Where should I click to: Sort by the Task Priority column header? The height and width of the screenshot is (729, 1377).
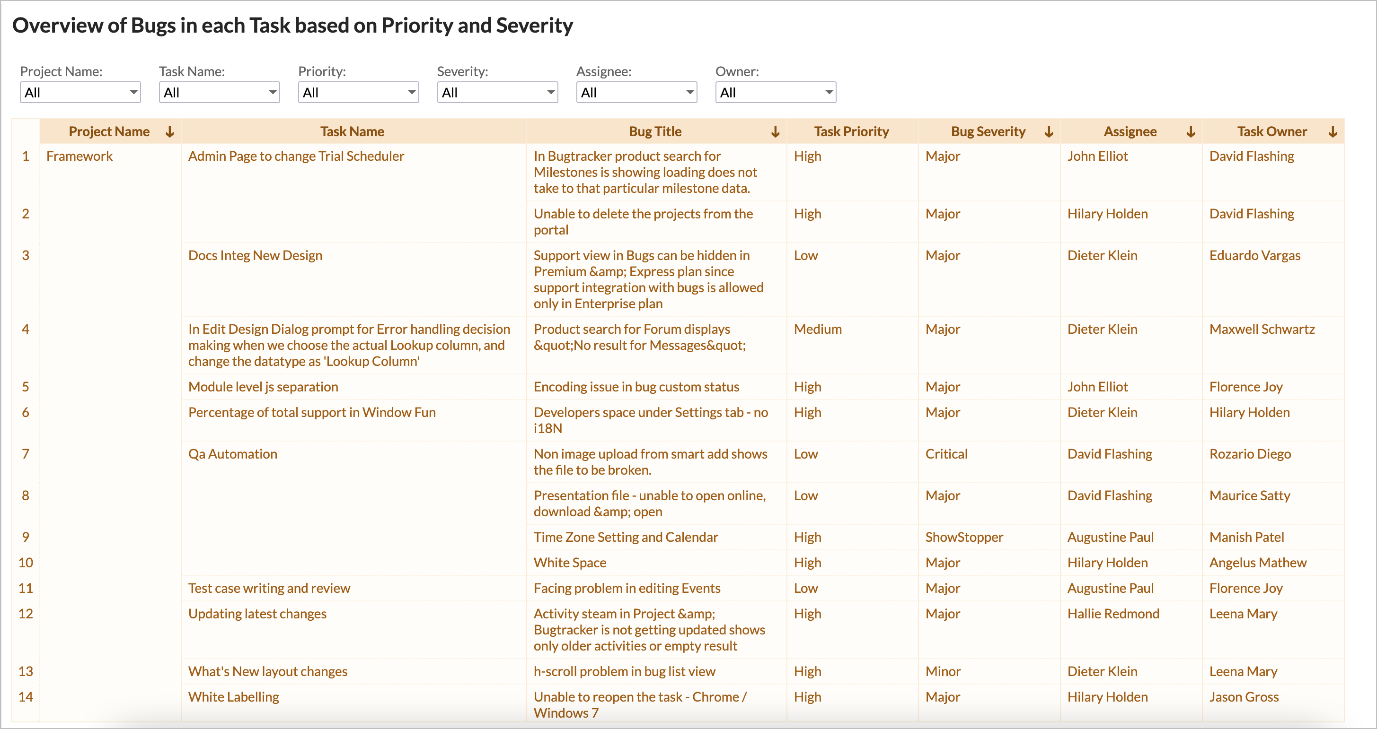coord(852,131)
